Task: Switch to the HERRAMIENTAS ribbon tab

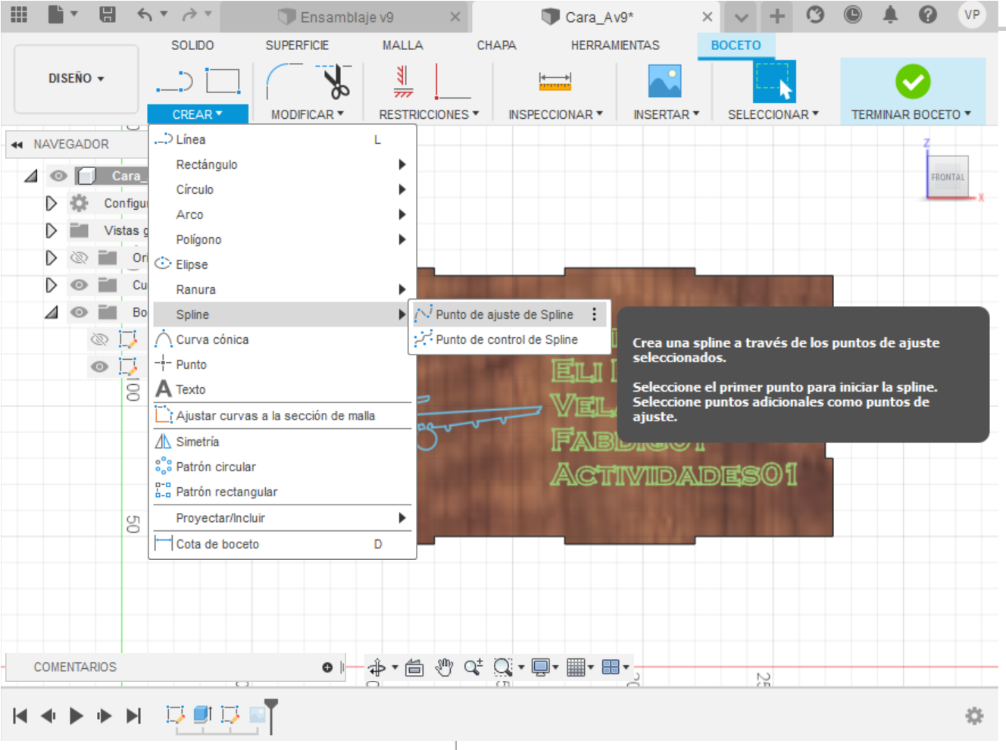Action: tap(615, 45)
